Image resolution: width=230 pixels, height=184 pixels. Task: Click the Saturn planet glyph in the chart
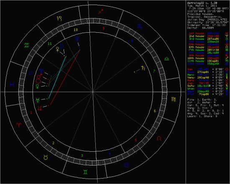tap(143, 68)
